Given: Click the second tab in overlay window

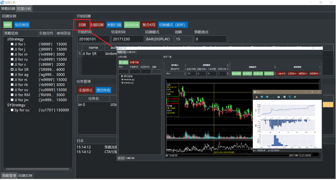Looking at the screenshot, I should [131, 52].
